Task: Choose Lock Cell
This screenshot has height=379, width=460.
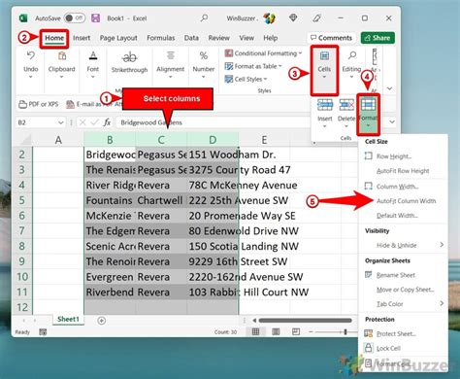Action: pyautogui.click(x=388, y=348)
